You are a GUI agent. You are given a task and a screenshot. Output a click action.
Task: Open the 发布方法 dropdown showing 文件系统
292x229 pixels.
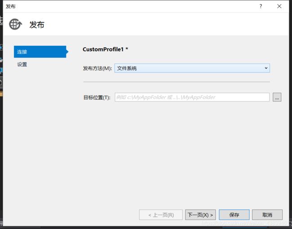coord(192,68)
